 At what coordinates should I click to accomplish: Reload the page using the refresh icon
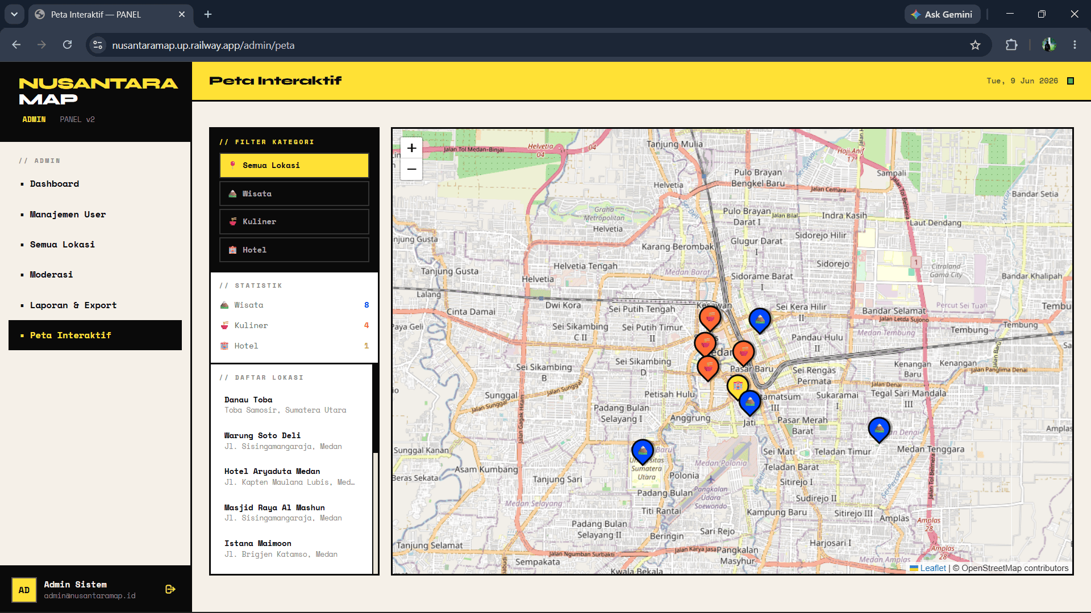(x=67, y=45)
